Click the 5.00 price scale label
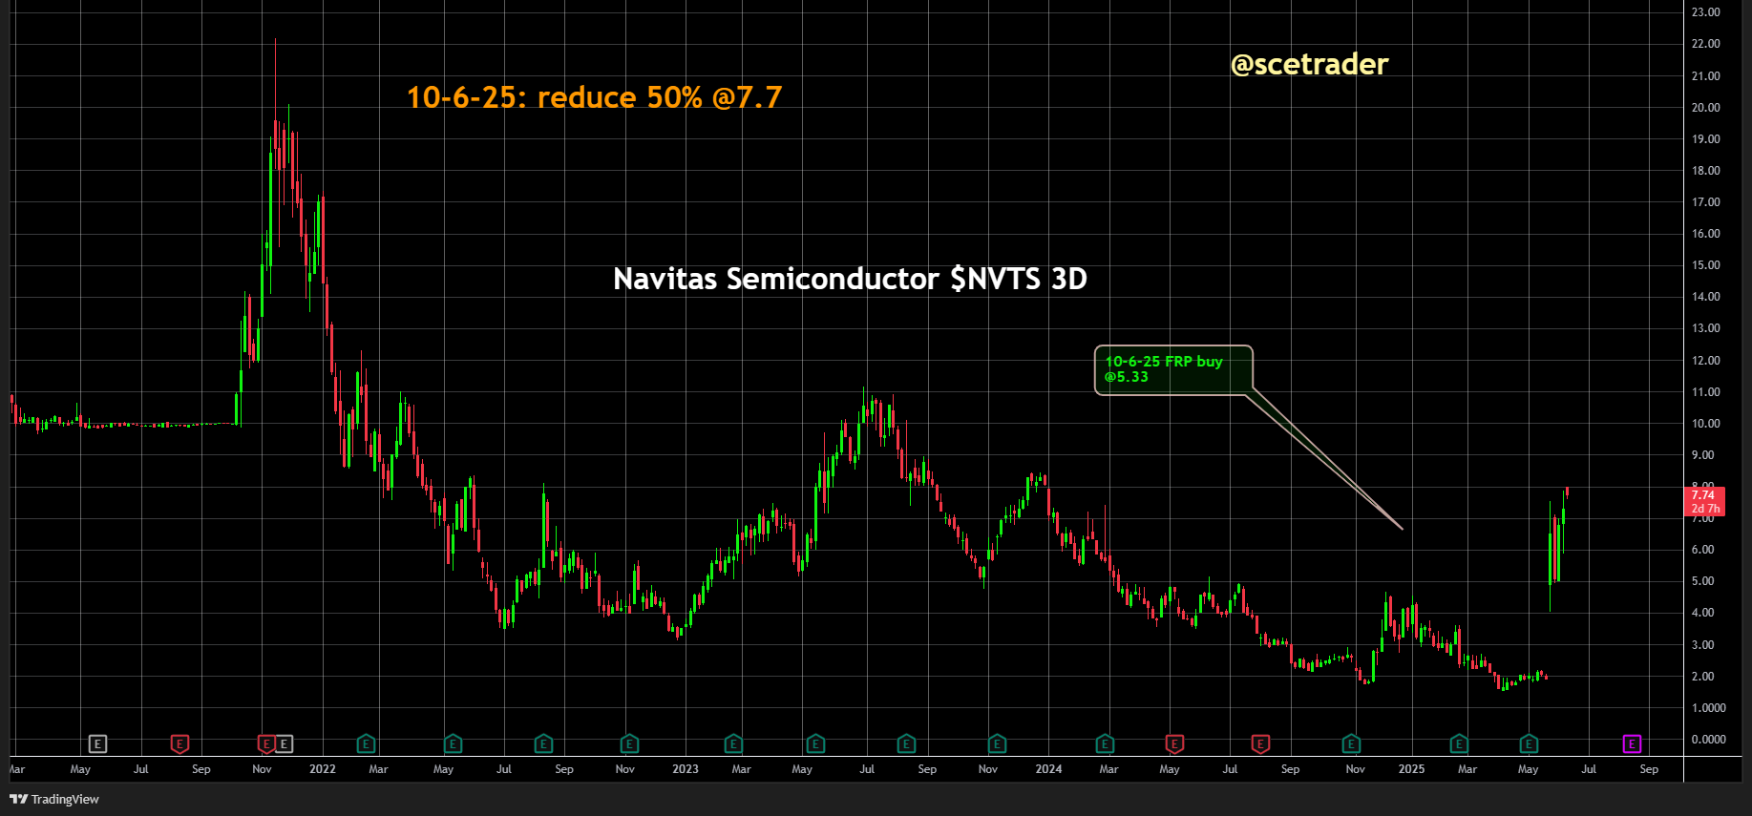Screen dimensions: 1752x816 point(1702,581)
